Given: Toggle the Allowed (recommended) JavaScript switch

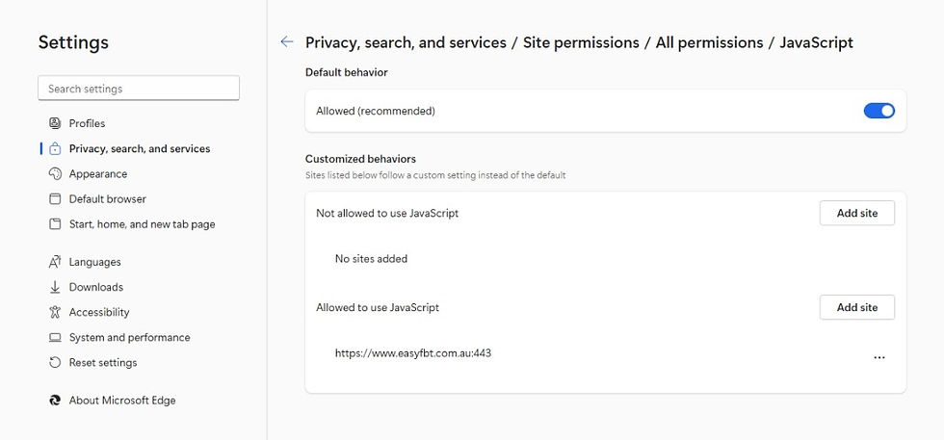Looking at the screenshot, I should coord(878,111).
